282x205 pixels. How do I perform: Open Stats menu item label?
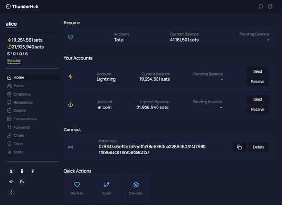[19, 152]
